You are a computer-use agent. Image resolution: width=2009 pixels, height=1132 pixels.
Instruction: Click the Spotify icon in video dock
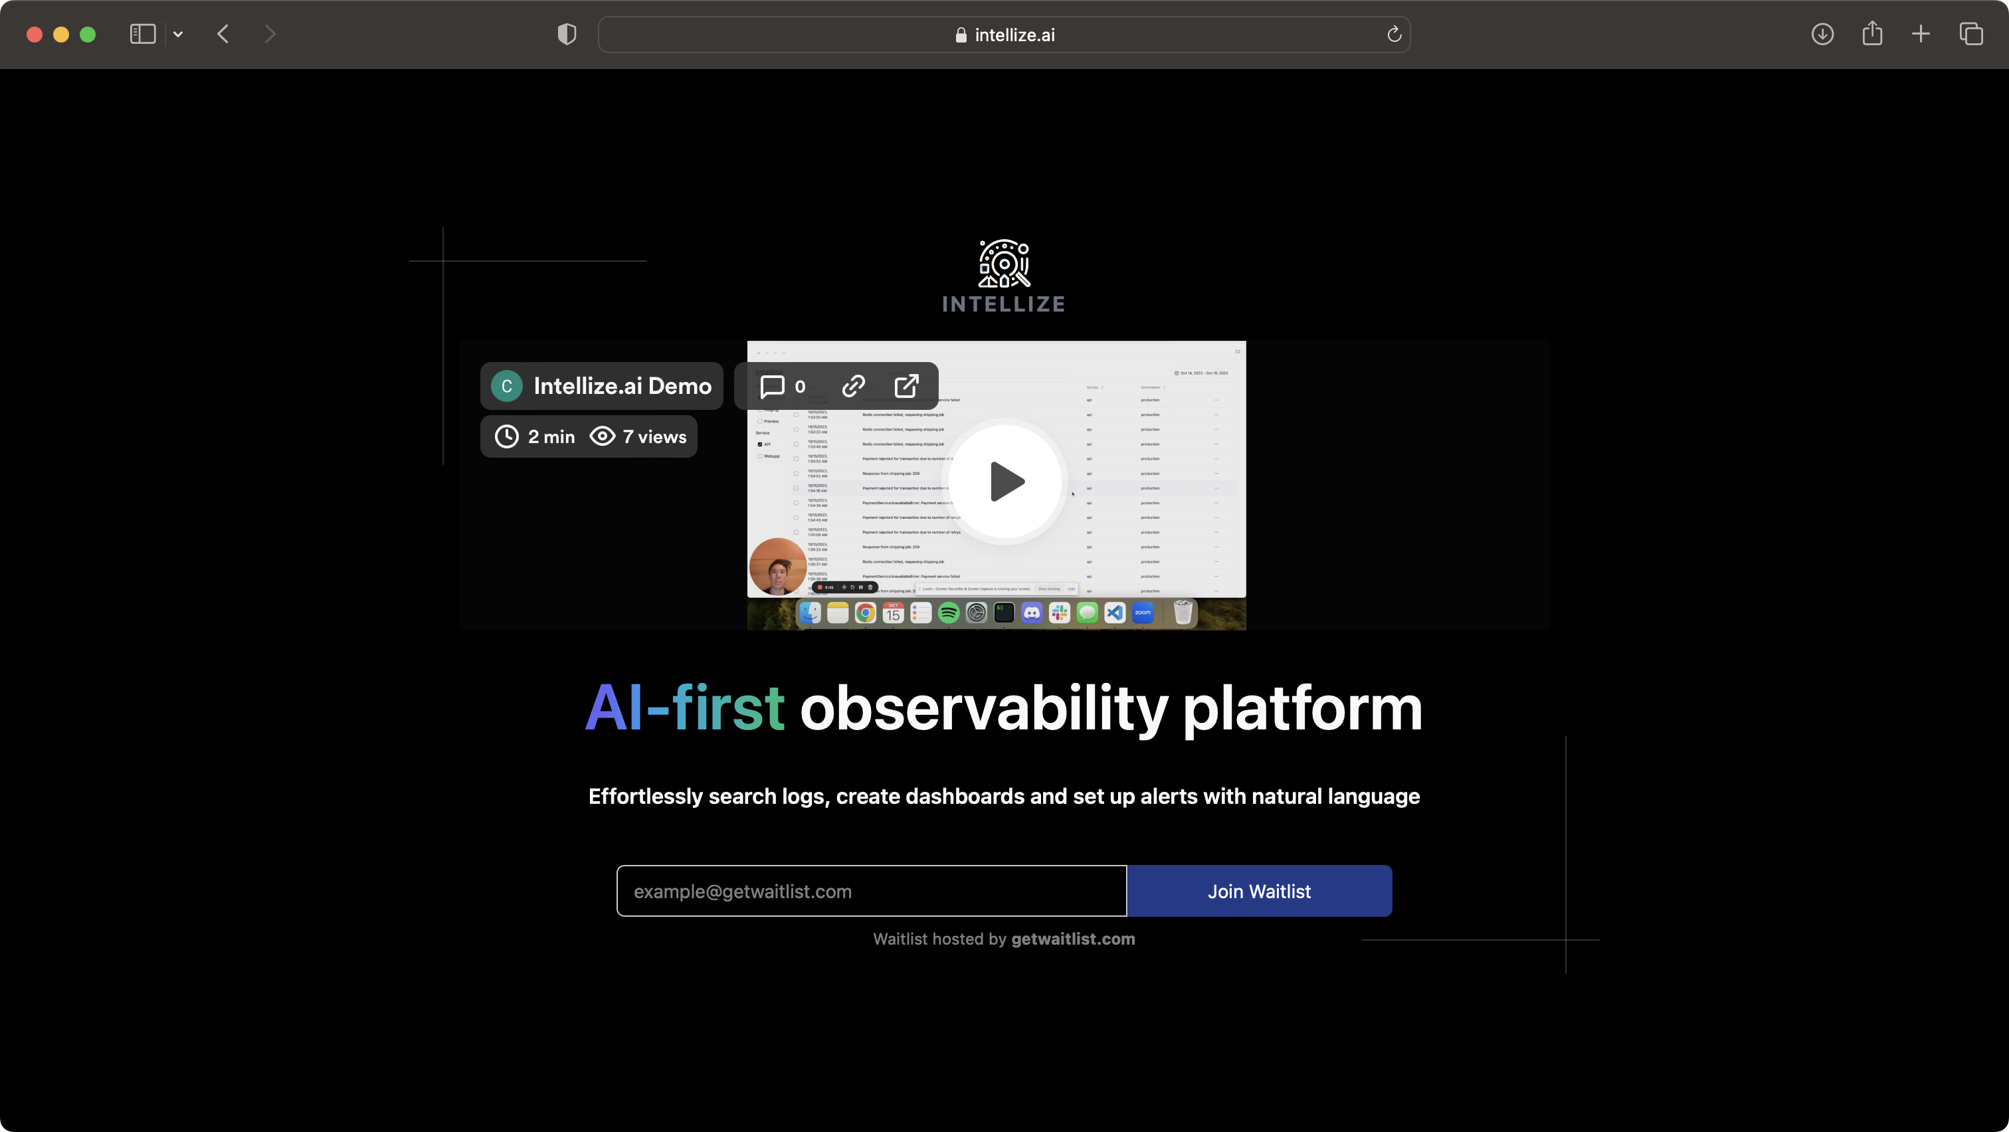tap(948, 614)
